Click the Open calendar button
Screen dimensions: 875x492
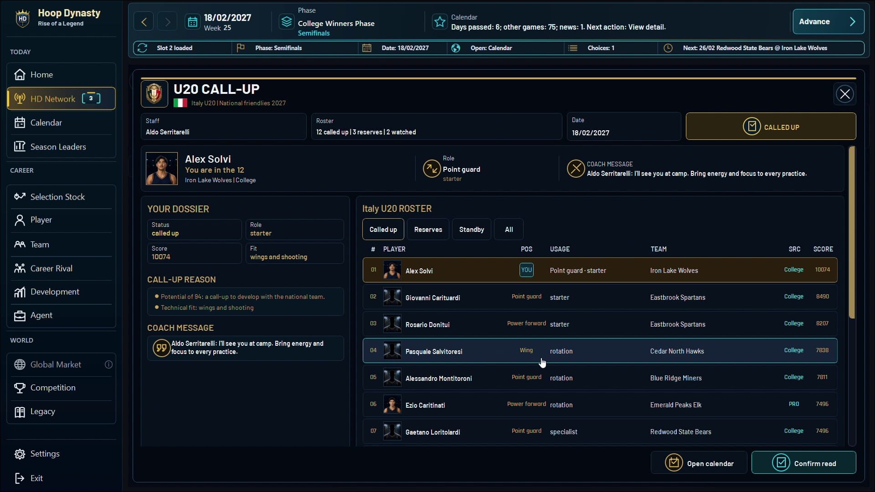699,463
